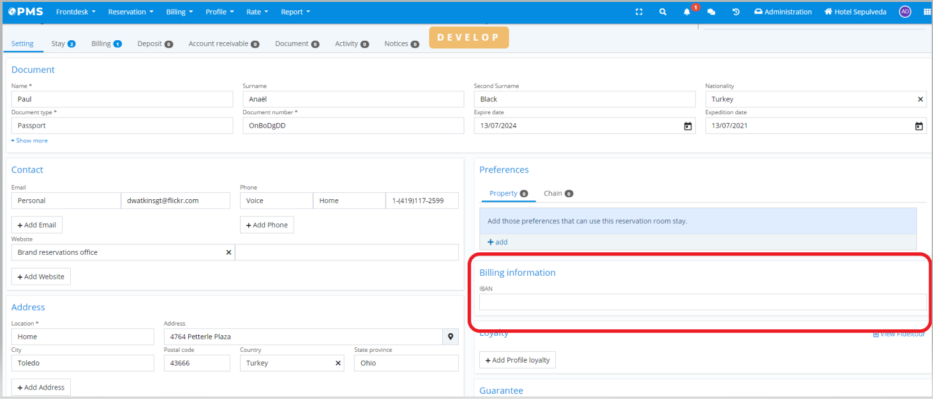Open search with the magnifier icon
The height and width of the screenshot is (399, 933).
(663, 11)
